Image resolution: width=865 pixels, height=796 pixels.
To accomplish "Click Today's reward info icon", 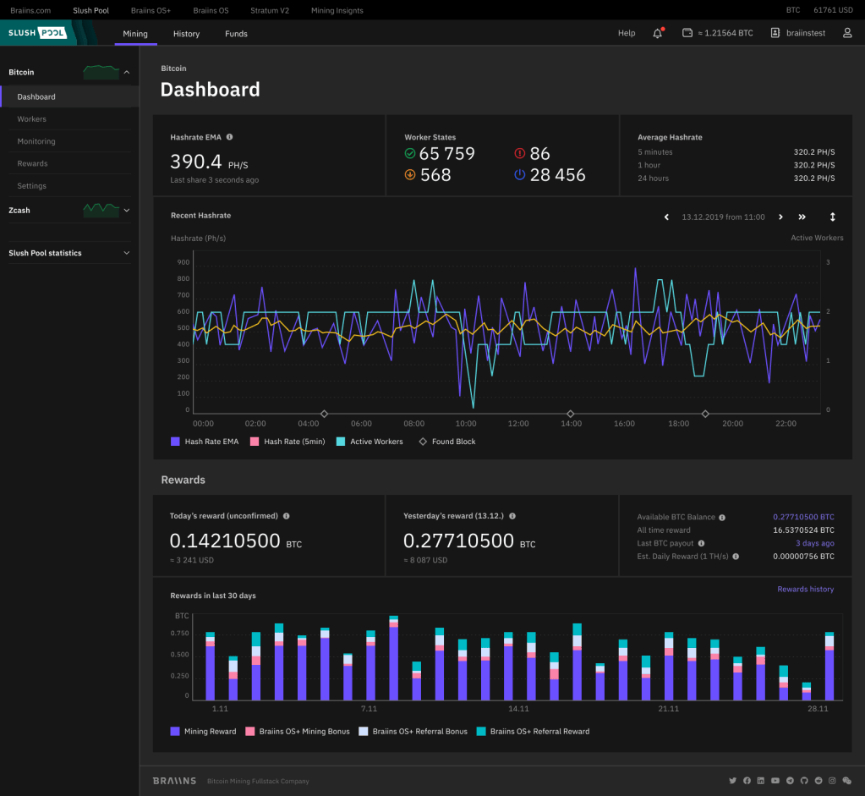I will 287,516.
